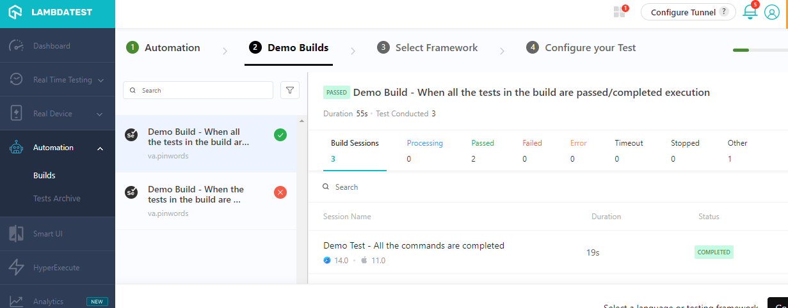Focus the builds list search field
This screenshot has width=788, height=308.
pos(198,90)
